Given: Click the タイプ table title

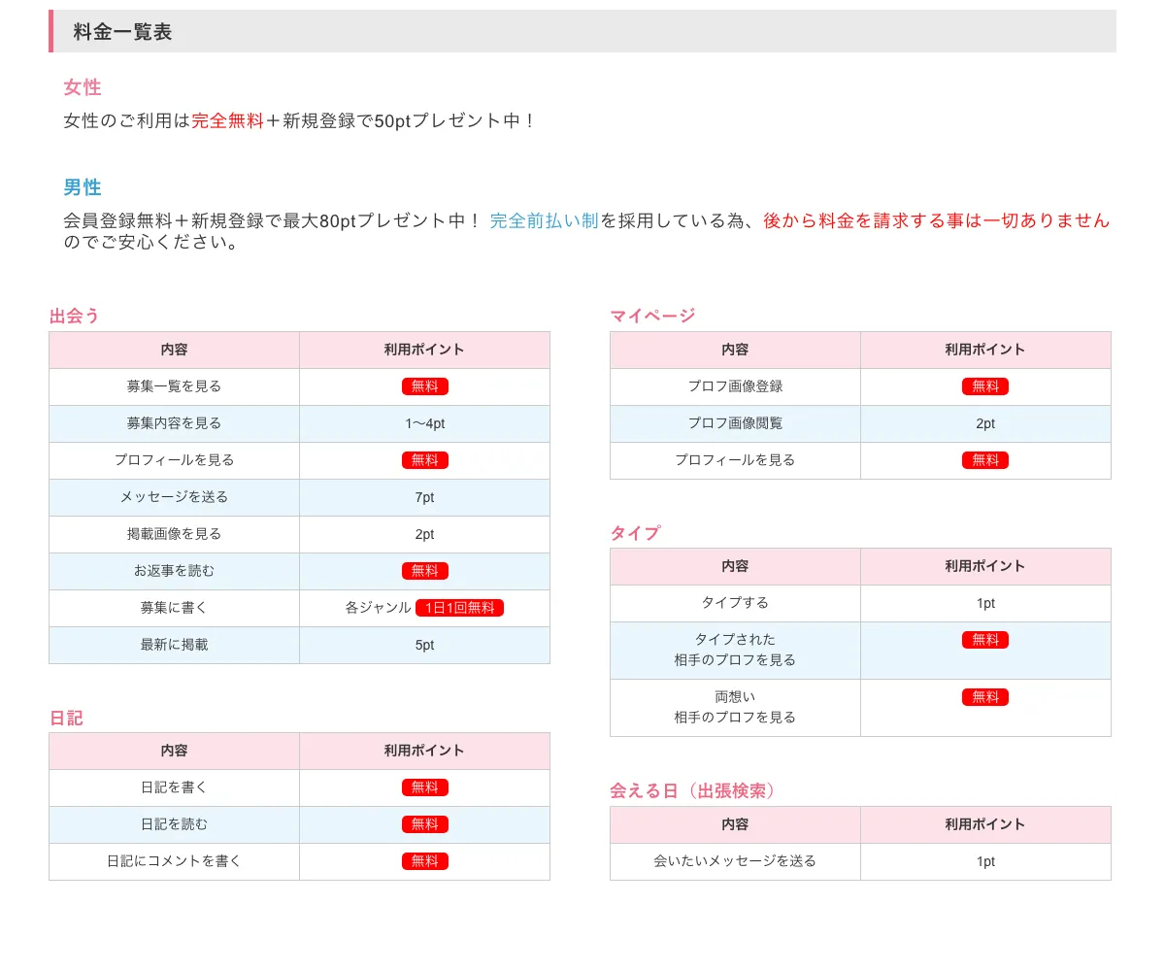Looking at the screenshot, I should [x=635, y=533].
